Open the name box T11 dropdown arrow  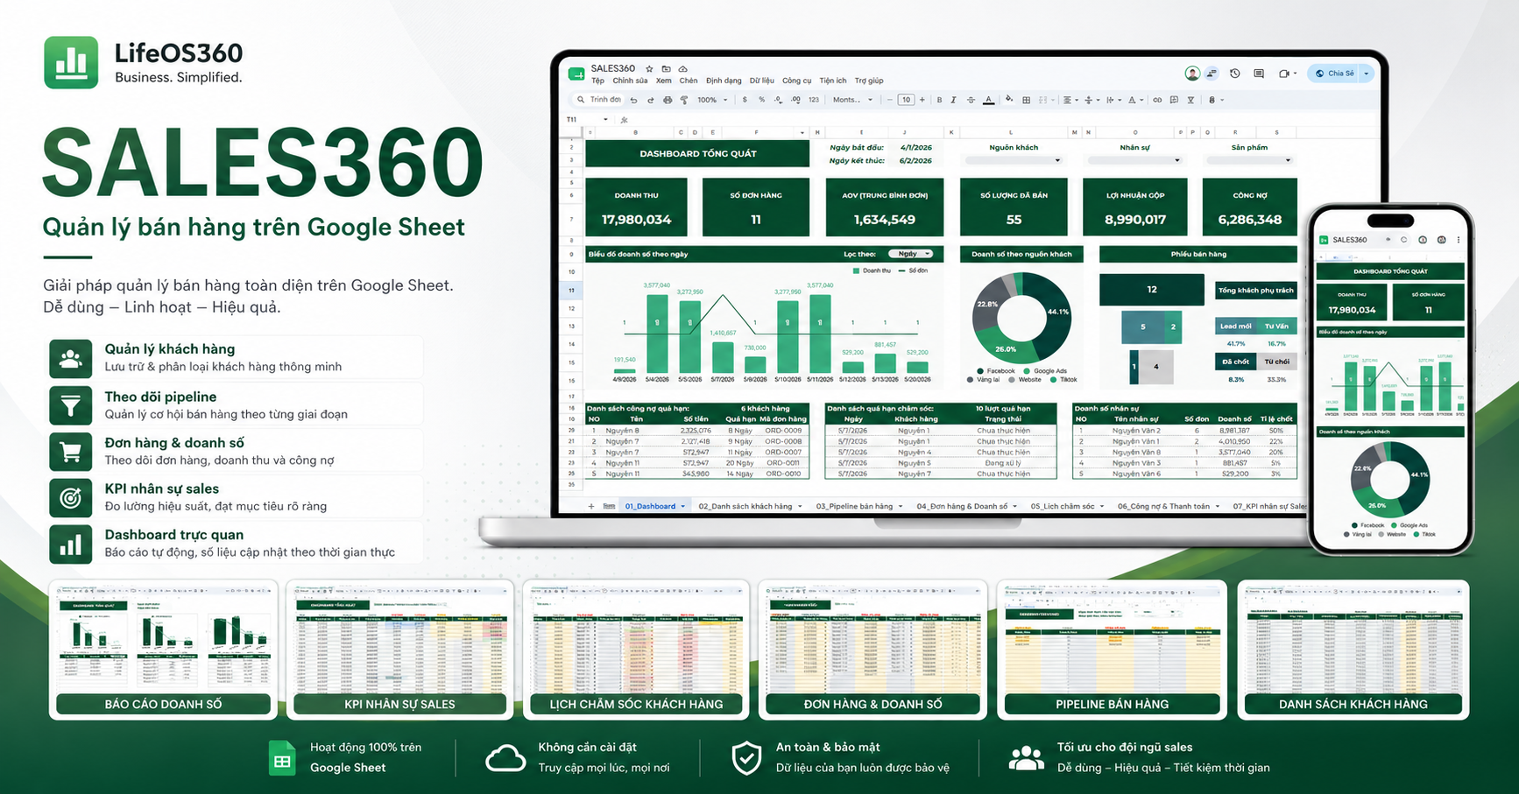coord(605,119)
